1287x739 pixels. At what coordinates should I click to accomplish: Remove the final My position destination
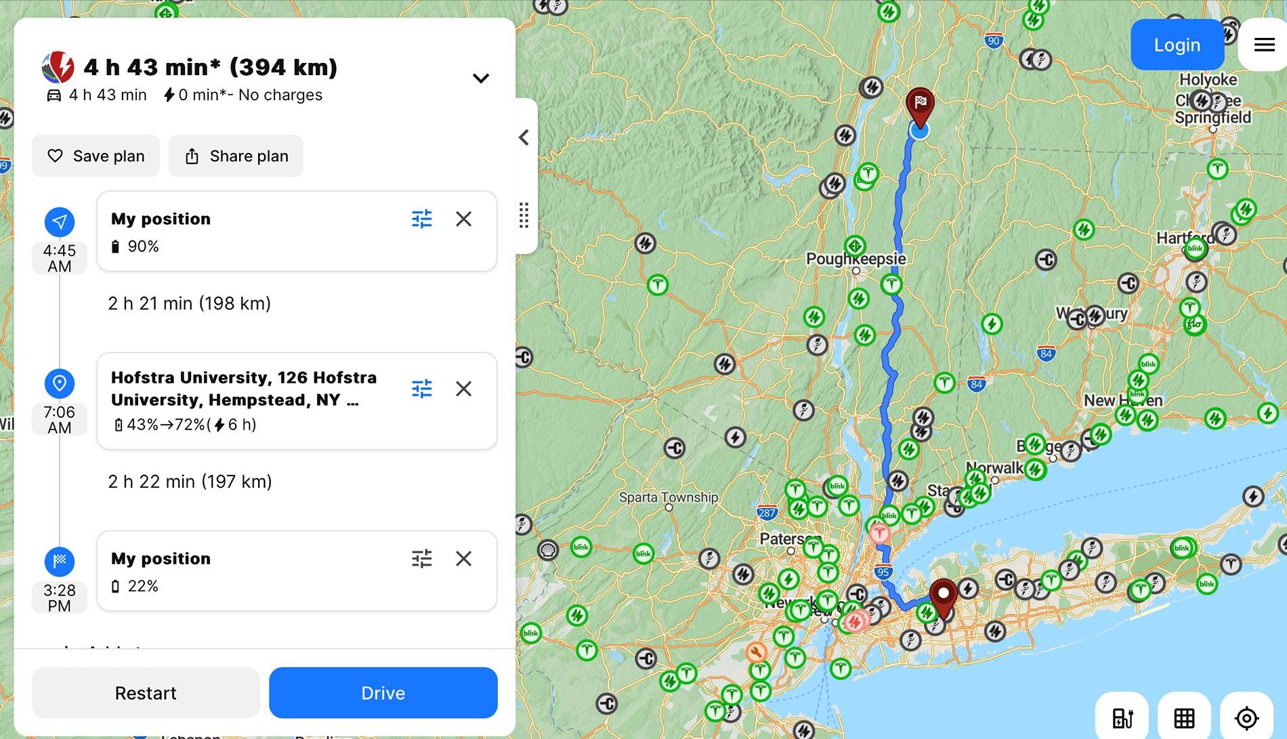[x=463, y=559]
